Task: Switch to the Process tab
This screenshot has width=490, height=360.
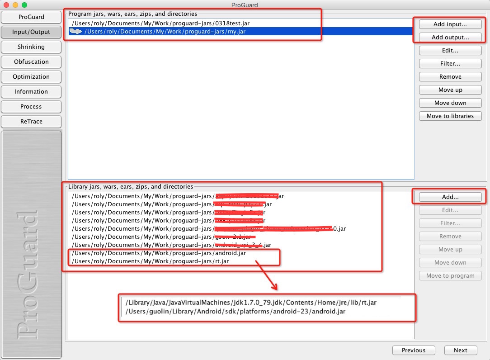Action: tap(31, 106)
